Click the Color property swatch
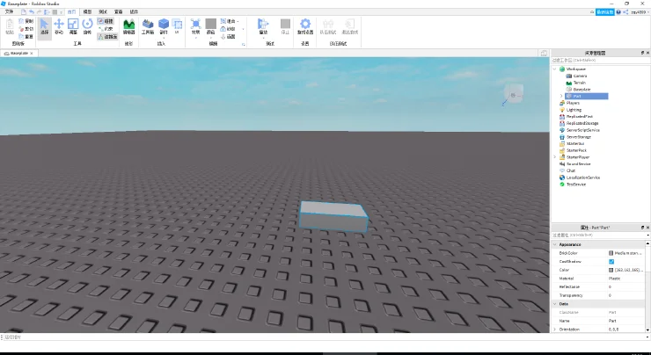This screenshot has width=651, height=355. 611,270
